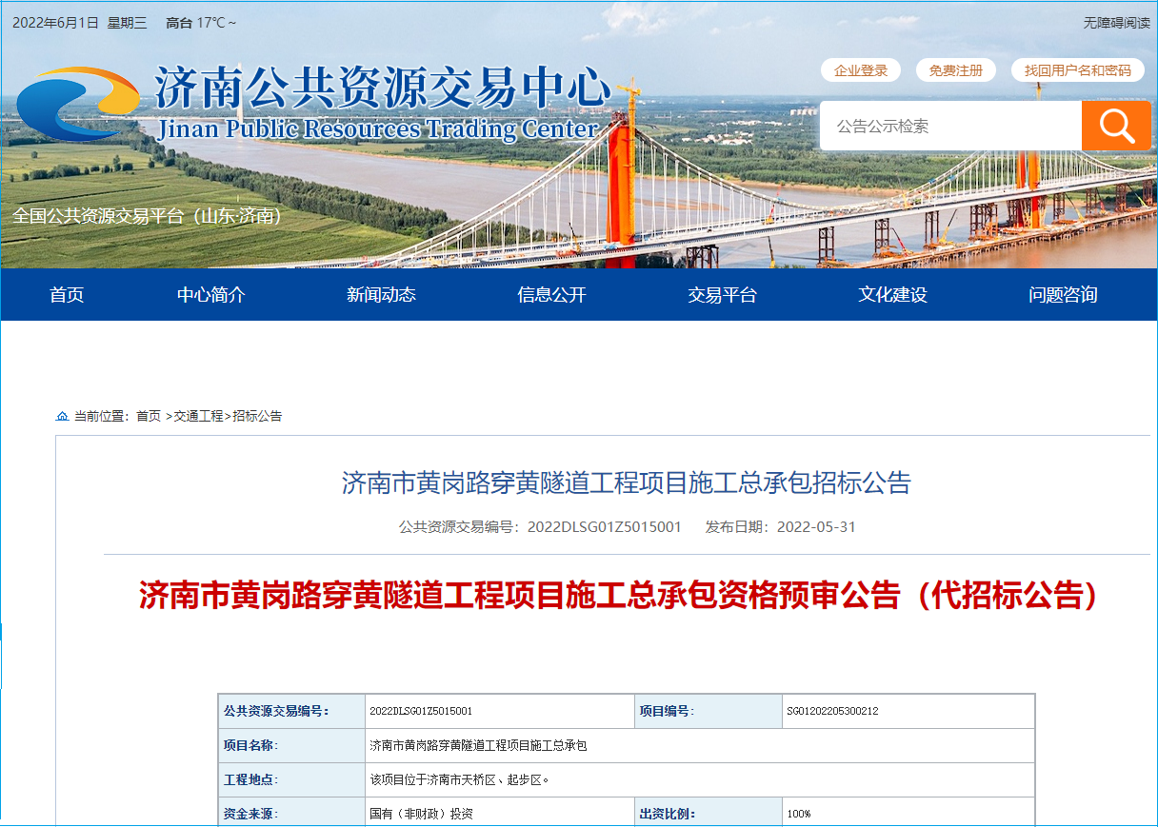Click the 交通工程 breadcrumb link

pos(198,416)
